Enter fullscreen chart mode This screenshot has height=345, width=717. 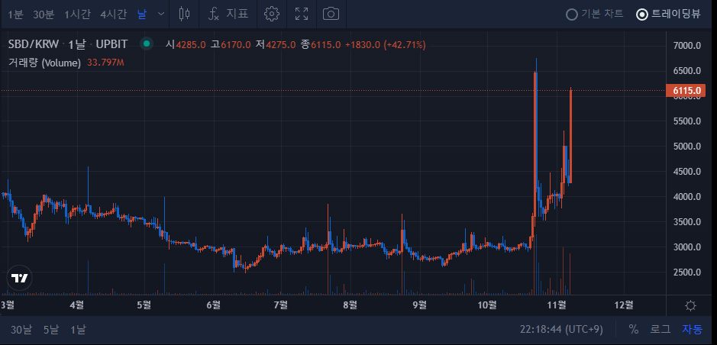click(302, 14)
